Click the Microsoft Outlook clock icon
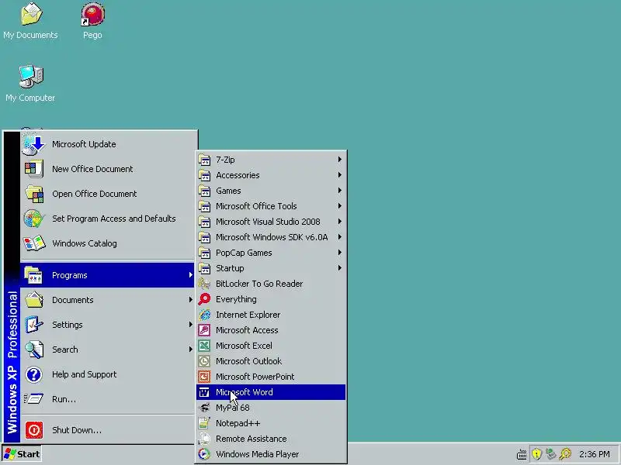This screenshot has height=465, width=621. coord(204,361)
